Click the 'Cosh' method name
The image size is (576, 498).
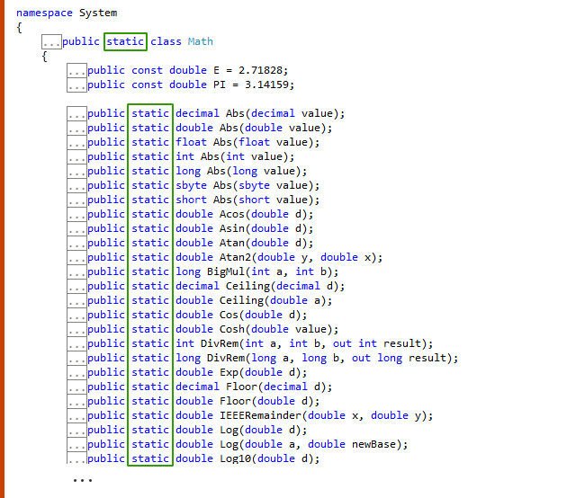point(232,330)
